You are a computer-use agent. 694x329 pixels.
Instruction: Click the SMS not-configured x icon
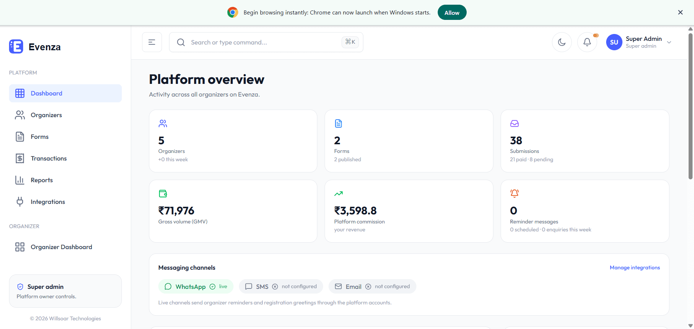point(275,287)
